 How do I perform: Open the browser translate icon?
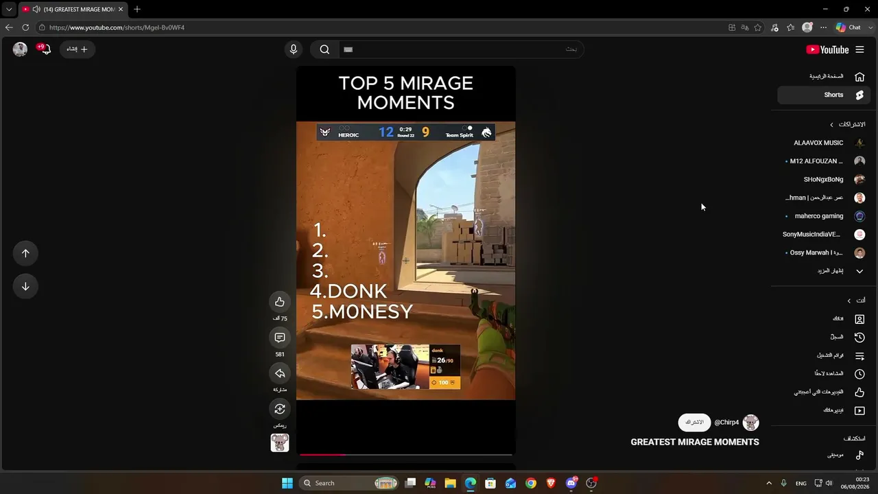click(745, 27)
